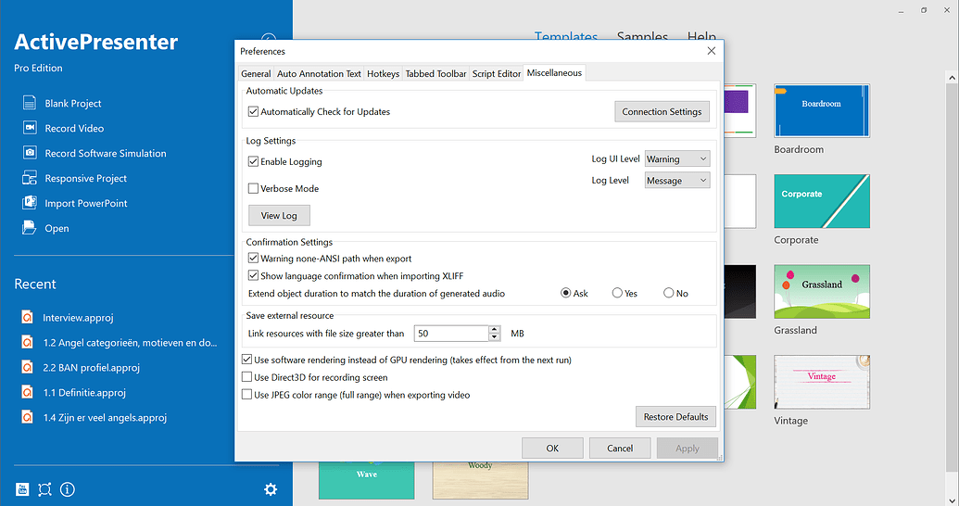Click the info icon at sidebar bottom
Screen dimensions: 959x506
tap(68, 489)
